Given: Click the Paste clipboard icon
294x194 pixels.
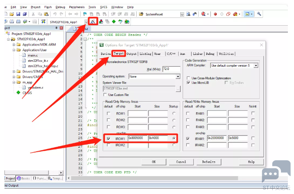Looking at the screenshot, I should click(x=46, y=14).
